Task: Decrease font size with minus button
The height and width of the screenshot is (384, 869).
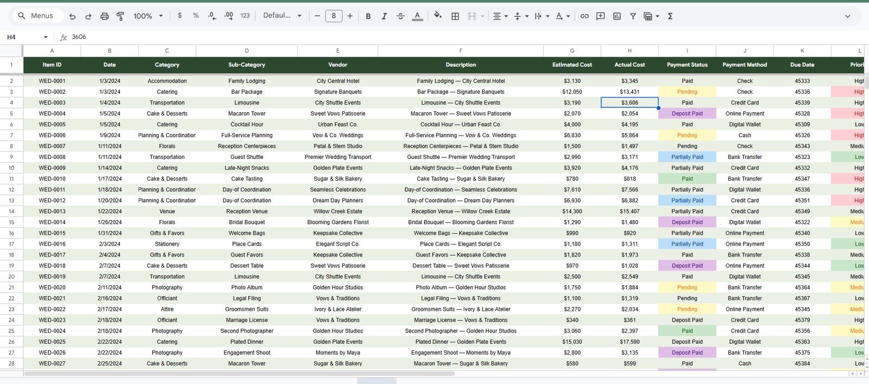Action: 317,16
